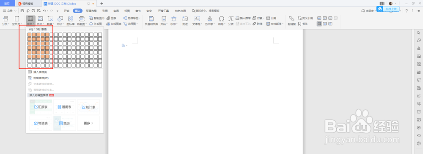
Task: Add a 书签 bookmark
Action: pos(302,24)
